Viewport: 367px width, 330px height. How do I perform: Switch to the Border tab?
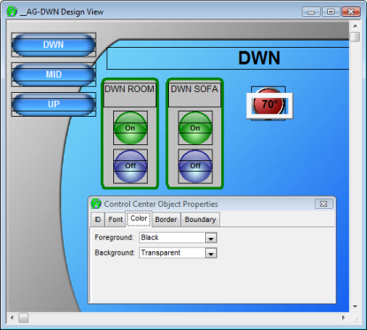pos(166,219)
